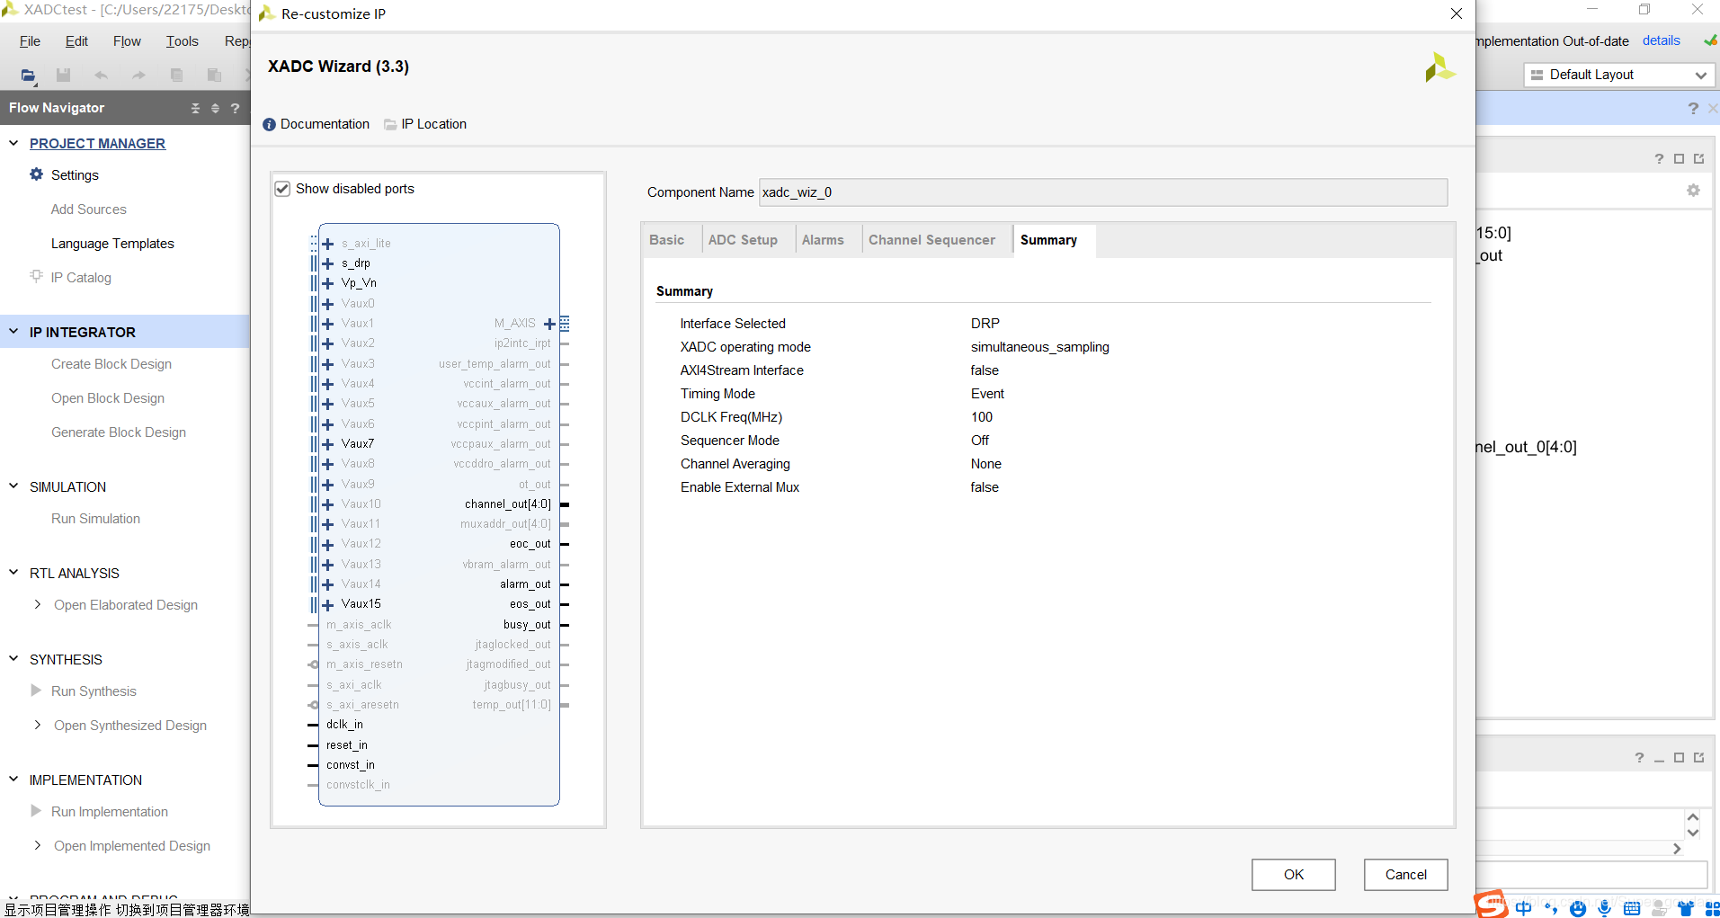Expand Open Synthesized Design item

(x=37, y=725)
